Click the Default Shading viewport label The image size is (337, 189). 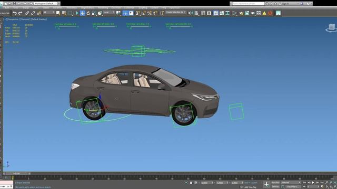(x=39, y=19)
